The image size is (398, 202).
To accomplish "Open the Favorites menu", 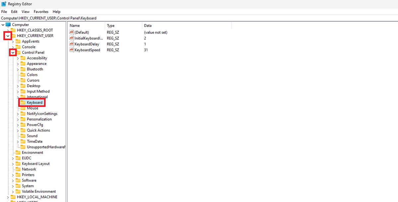I will click(41, 12).
